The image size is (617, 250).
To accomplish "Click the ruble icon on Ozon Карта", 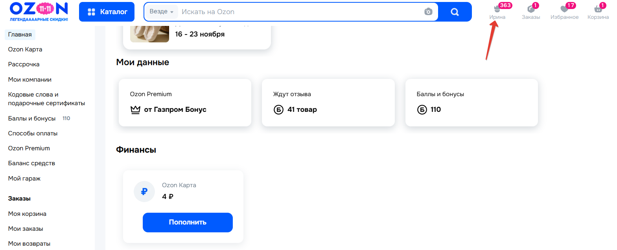I will click(x=144, y=192).
